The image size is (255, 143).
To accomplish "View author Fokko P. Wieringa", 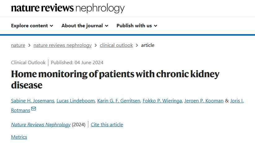I will 162,101.
